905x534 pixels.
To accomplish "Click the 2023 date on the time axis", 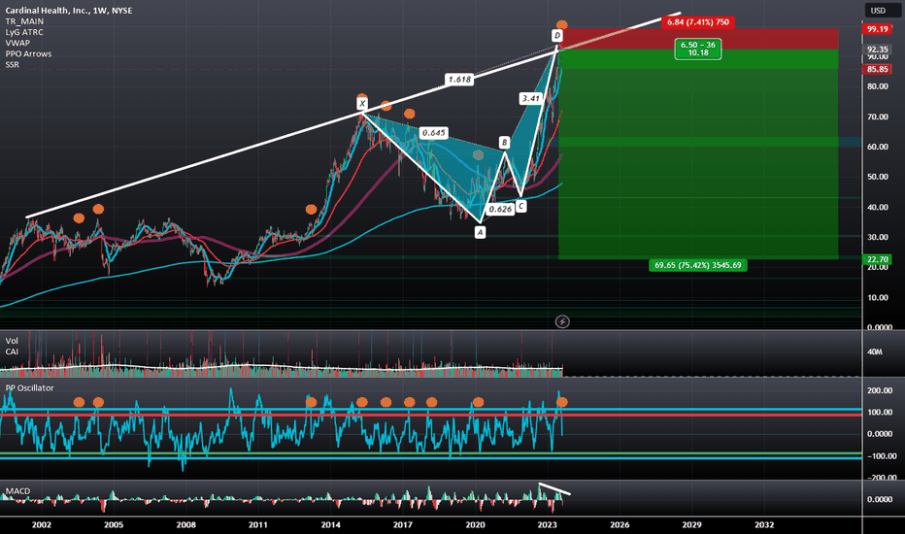I will (547, 524).
